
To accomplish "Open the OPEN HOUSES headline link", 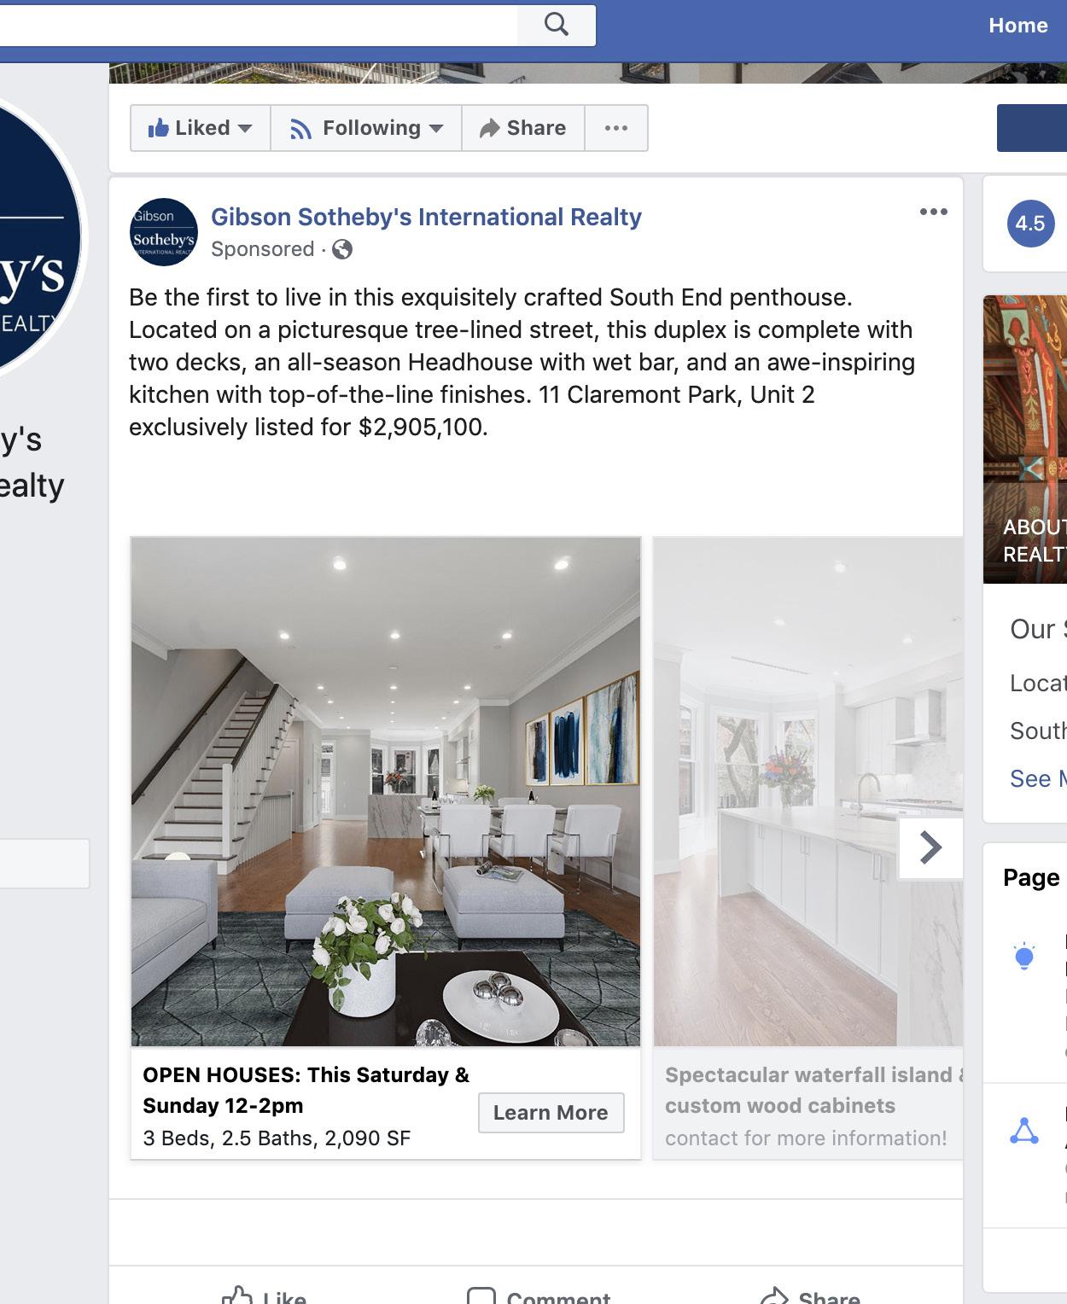I will (x=306, y=1090).
